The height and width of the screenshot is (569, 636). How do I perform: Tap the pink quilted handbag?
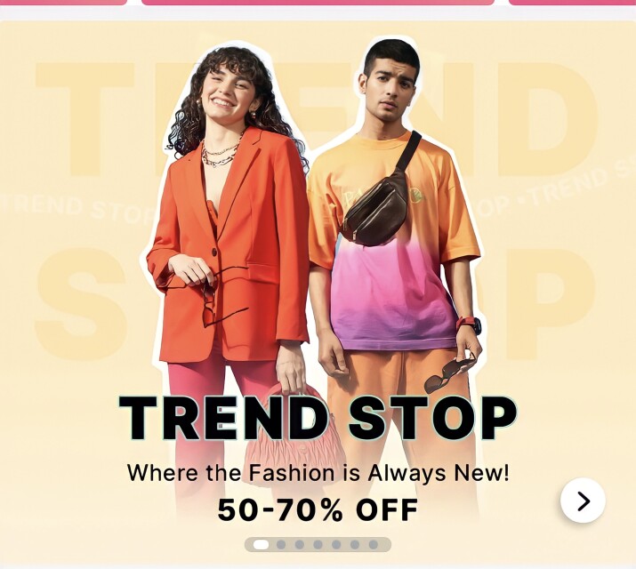pos(295,436)
